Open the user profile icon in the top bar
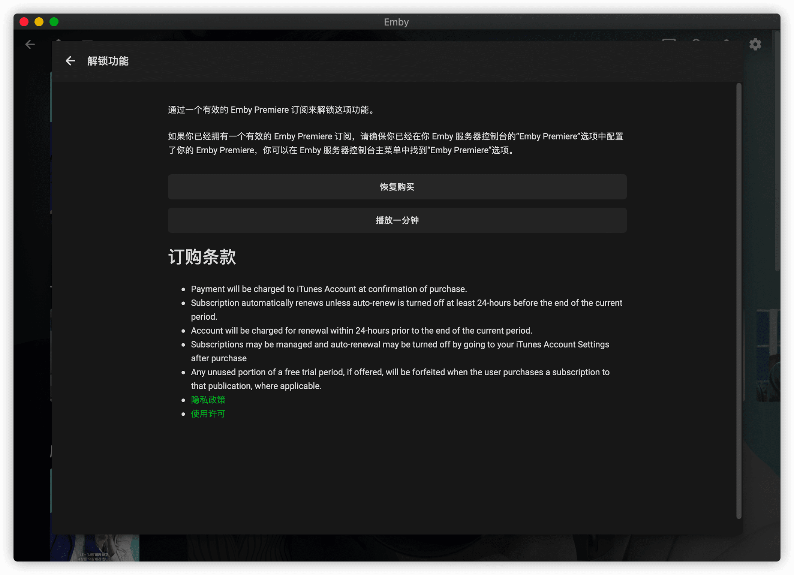The image size is (794, 575). pyautogui.click(x=726, y=43)
